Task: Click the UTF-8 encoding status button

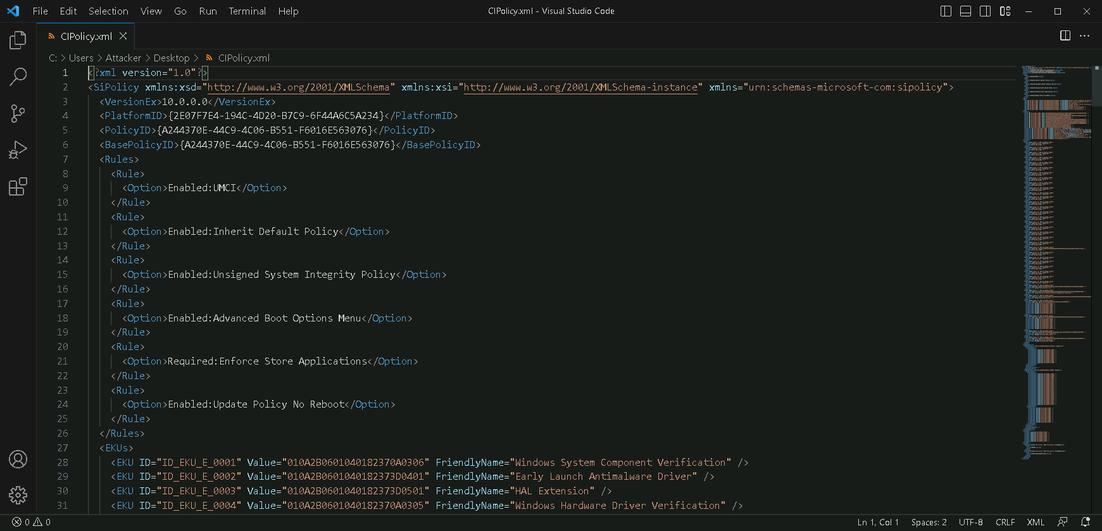Action: 970,522
